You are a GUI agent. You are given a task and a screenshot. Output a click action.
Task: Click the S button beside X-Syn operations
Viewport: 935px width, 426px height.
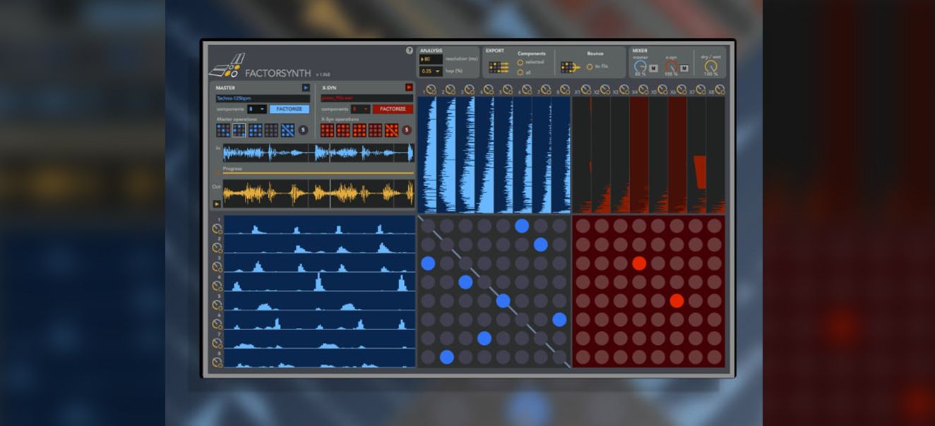tap(407, 130)
